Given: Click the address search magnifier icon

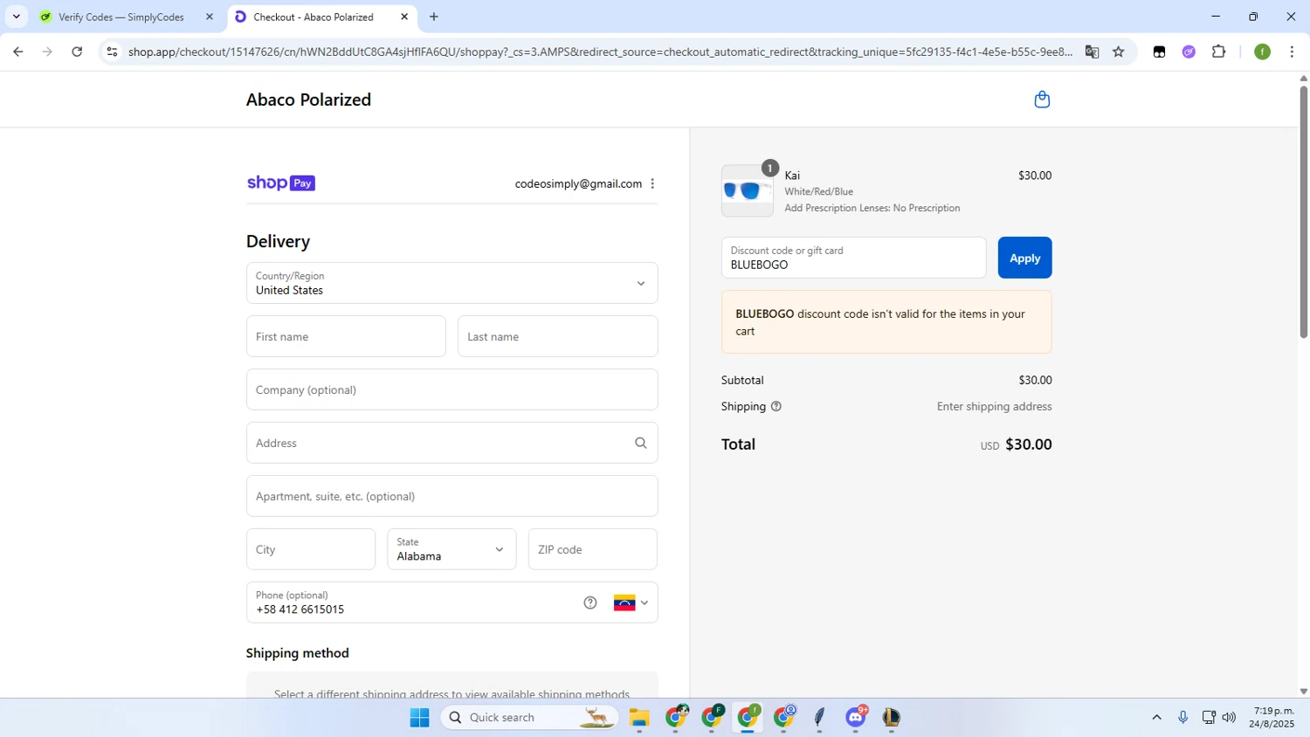Looking at the screenshot, I should [641, 443].
